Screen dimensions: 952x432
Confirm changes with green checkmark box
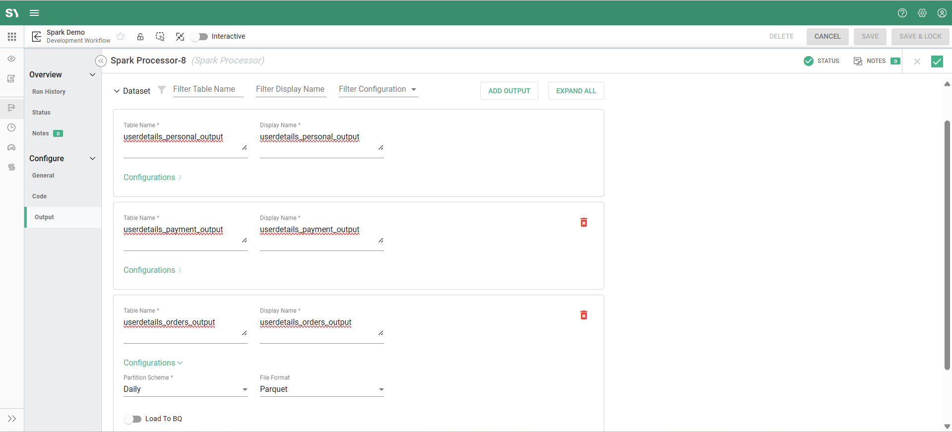937,62
